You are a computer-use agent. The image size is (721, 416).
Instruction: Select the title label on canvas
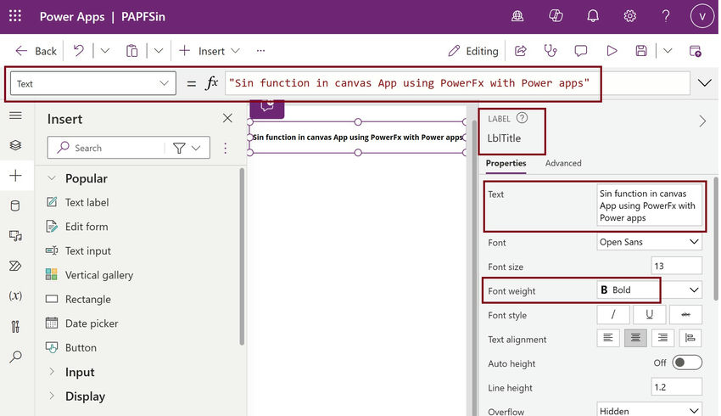pyautogui.click(x=358, y=138)
